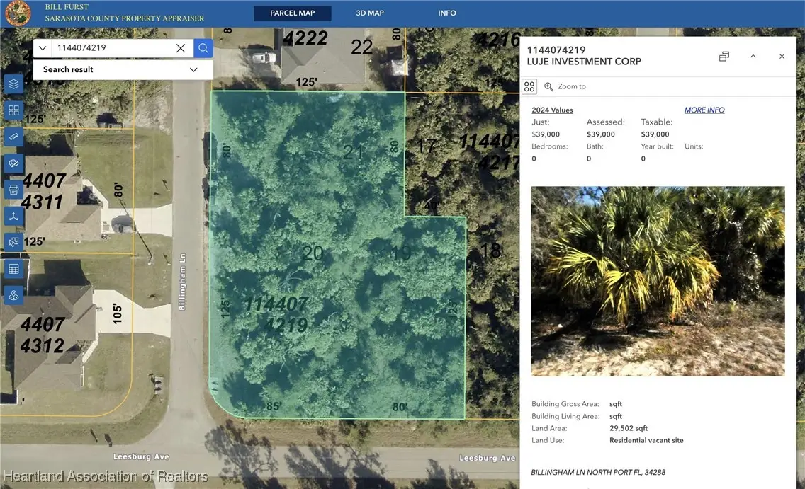Collapse the parcel info panel chevron
805x489 pixels.
pos(753,56)
